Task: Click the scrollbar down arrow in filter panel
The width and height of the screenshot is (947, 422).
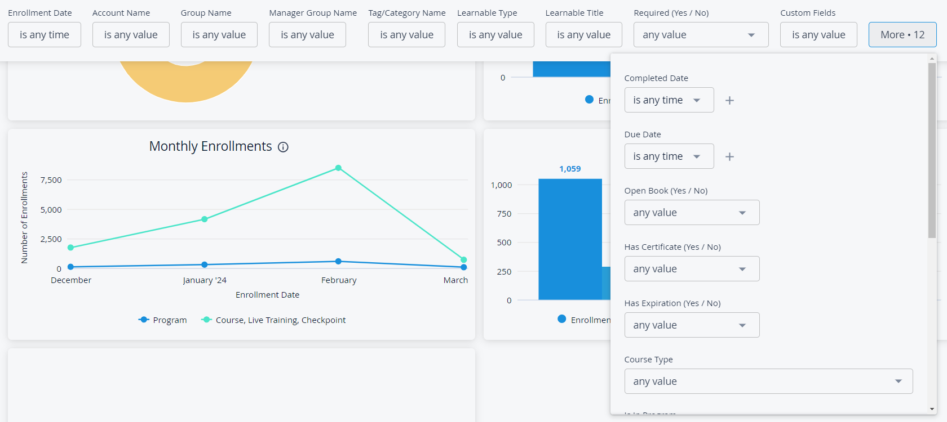Action: click(x=932, y=409)
